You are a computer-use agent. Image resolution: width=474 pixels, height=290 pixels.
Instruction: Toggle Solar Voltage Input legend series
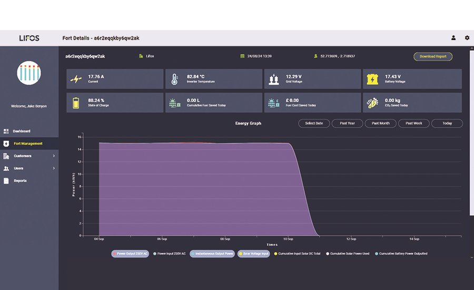(254, 254)
